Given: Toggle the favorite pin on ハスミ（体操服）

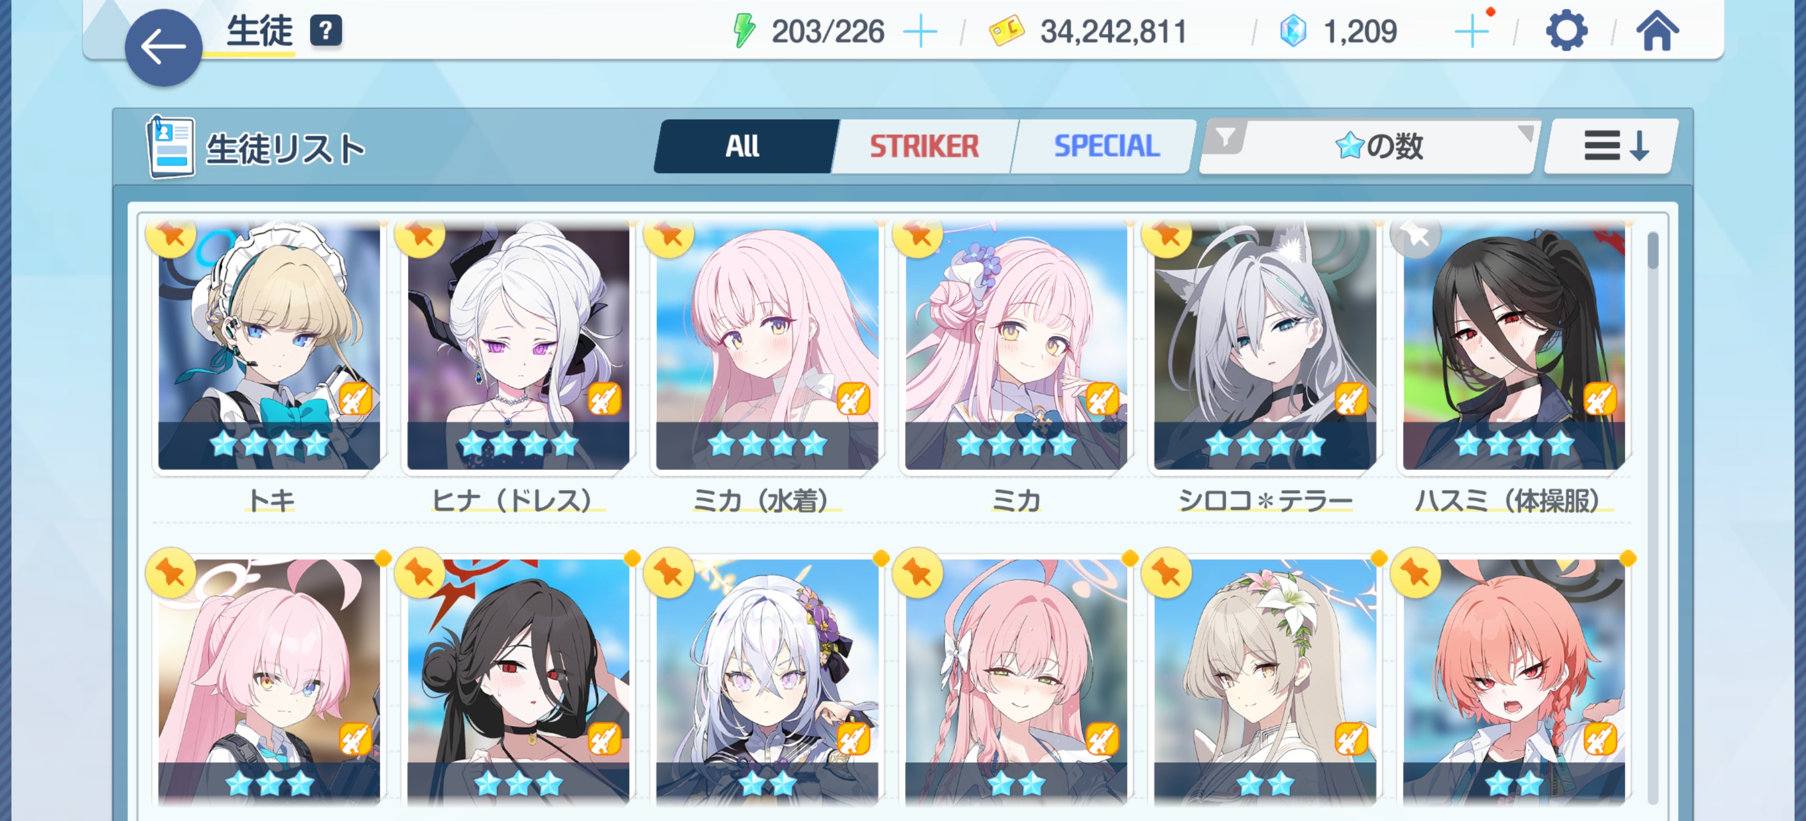Looking at the screenshot, I should pyautogui.click(x=1415, y=235).
